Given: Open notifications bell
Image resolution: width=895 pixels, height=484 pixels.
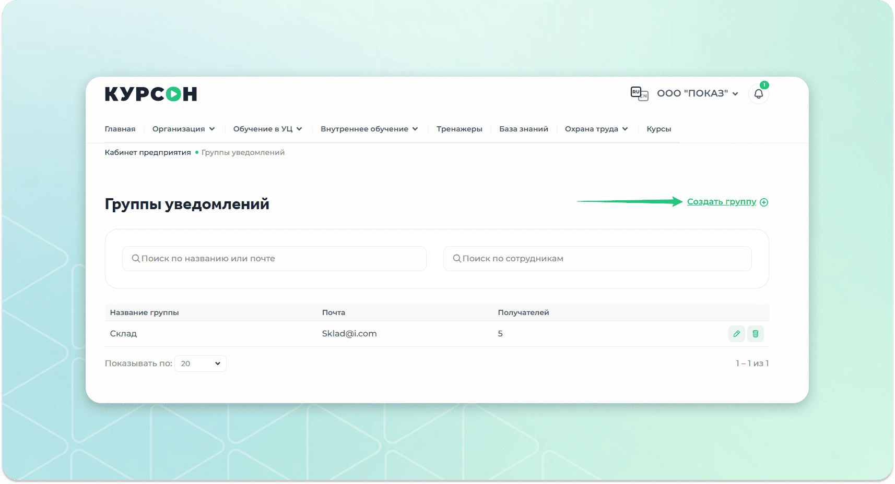Looking at the screenshot, I should point(758,94).
